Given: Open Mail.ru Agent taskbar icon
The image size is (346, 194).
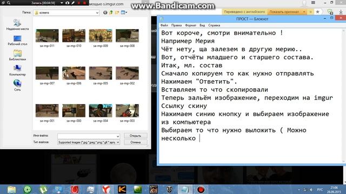Looking at the screenshot, I should [x=28, y=189].
